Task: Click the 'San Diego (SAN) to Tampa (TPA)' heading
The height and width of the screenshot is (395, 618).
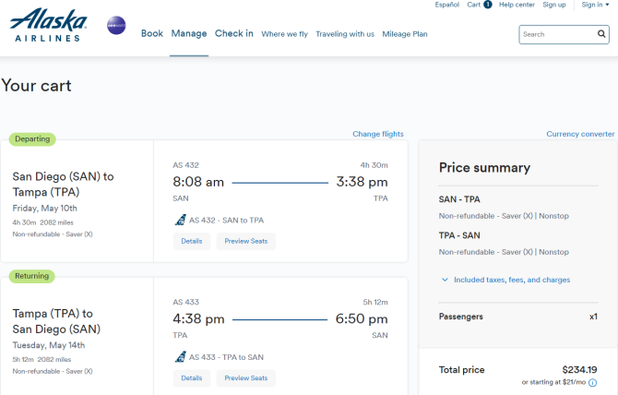Action: tap(63, 184)
